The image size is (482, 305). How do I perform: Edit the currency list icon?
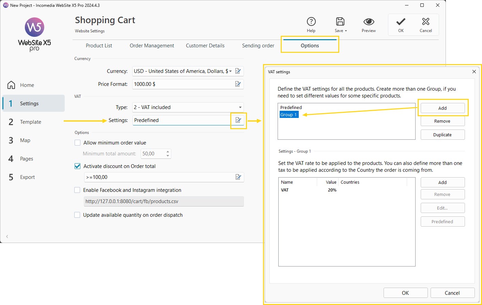(238, 71)
